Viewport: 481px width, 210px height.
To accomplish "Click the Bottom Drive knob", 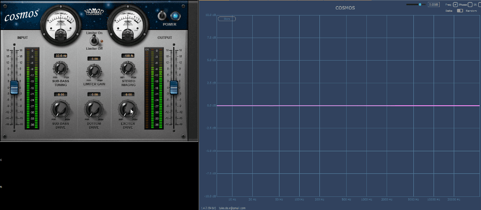I will (94, 109).
